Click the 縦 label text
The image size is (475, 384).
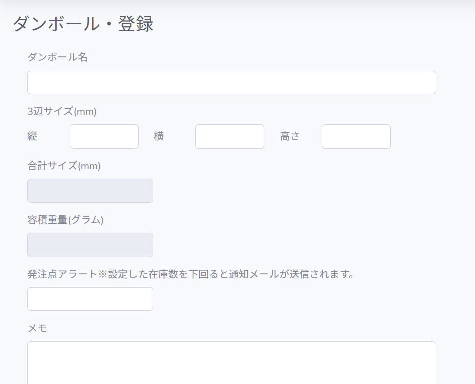(32, 136)
